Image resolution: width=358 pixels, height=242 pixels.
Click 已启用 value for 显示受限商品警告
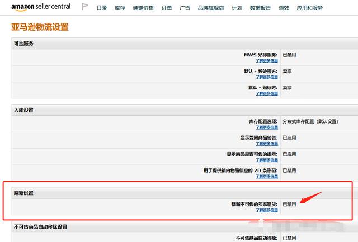click(289, 137)
